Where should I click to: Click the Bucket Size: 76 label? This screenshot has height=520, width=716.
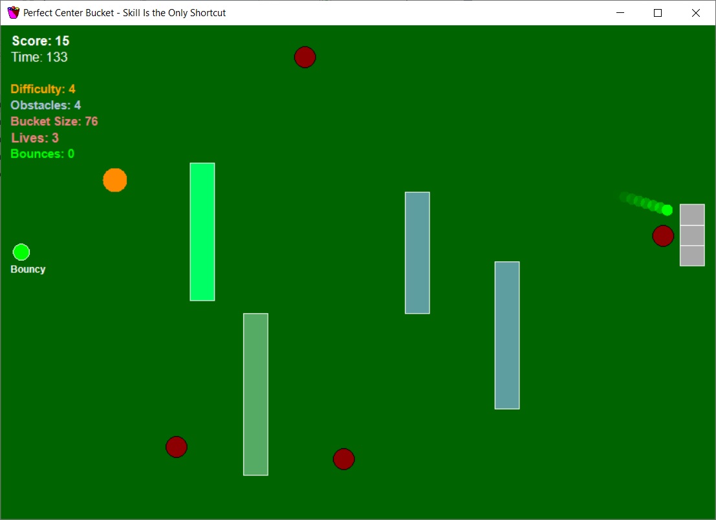[54, 122]
